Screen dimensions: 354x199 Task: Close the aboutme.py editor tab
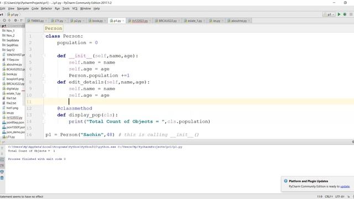[249, 21]
